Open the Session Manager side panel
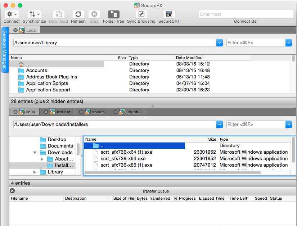This screenshot has height=226, width=297. tap(5, 50)
